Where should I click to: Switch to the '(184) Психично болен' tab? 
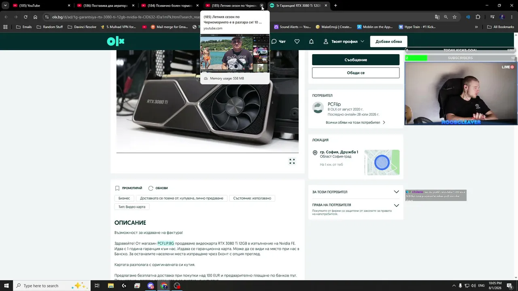pos(170,6)
